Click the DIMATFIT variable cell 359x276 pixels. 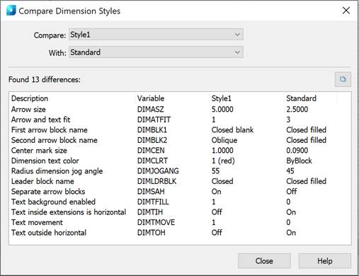point(154,120)
